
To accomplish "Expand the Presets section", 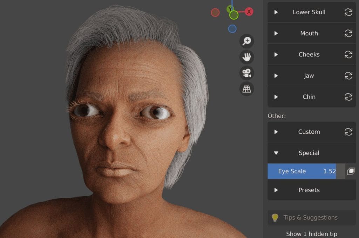I will pyautogui.click(x=309, y=190).
